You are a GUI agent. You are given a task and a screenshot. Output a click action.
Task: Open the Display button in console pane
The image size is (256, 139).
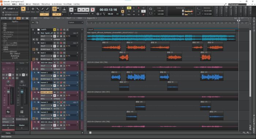pos(8,133)
